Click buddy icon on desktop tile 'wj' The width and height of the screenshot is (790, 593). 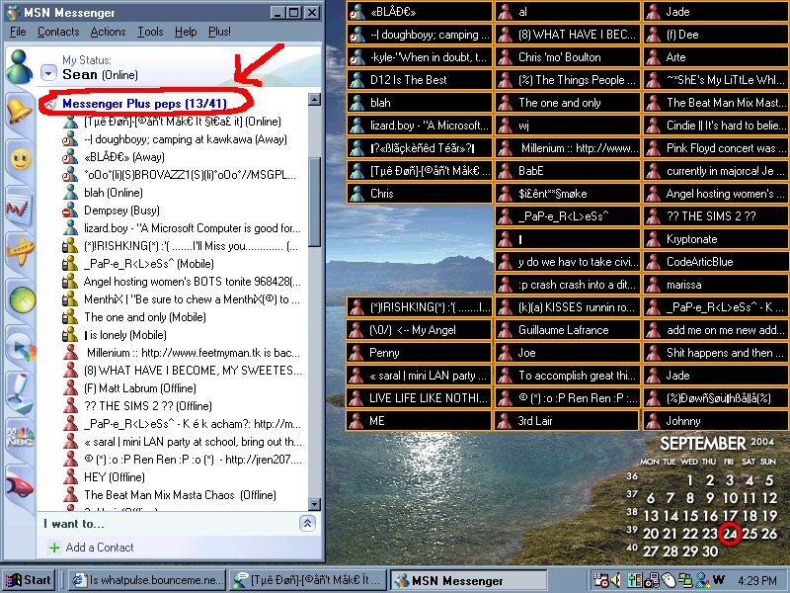[x=505, y=126]
